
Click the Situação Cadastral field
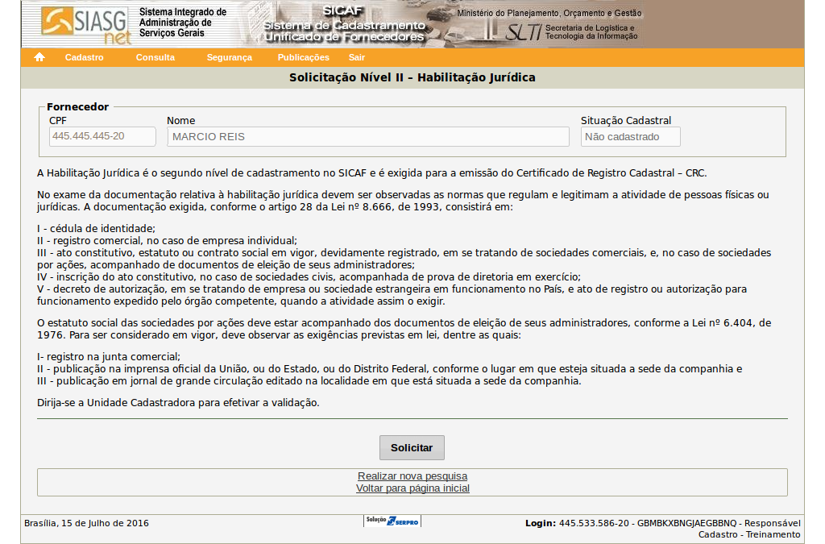[x=630, y=137]
